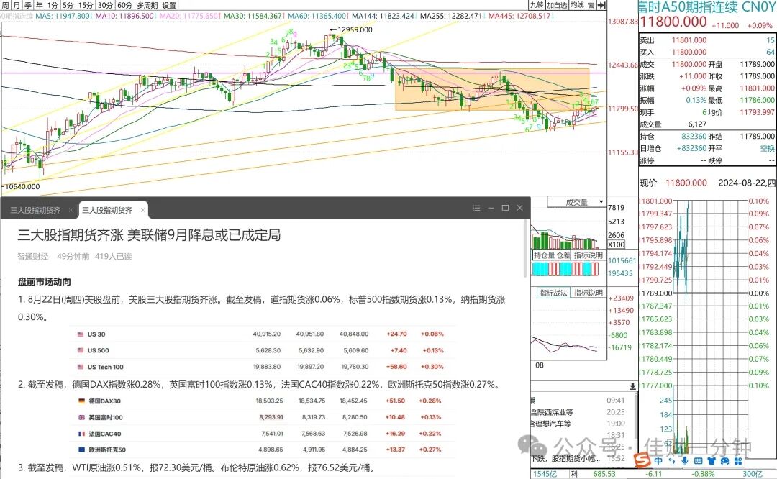Switch chart to monthly (月) period
This screenshot has width=777, height=479.
click(17, 5)
